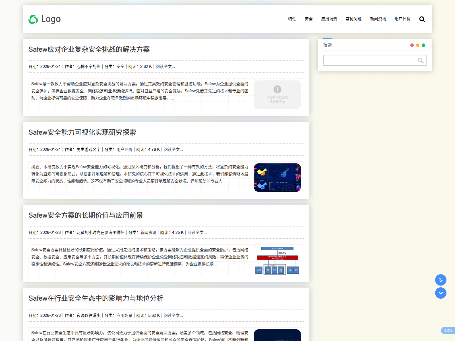Open article Safew安全方案的长期价值与应用前景
Image resolution: width=455 pixels, height=341 pixels.
point(86,215)
